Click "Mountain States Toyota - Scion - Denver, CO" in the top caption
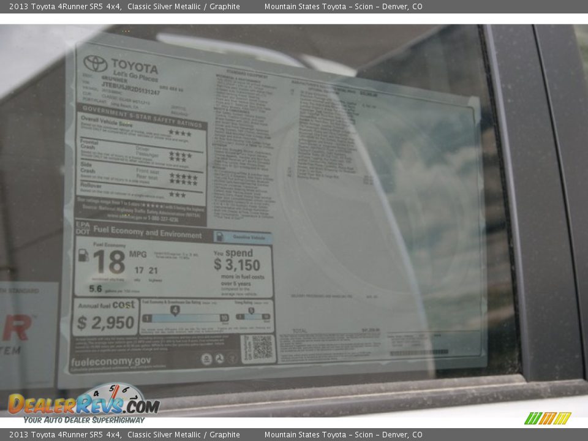 (x=344, y=6)
